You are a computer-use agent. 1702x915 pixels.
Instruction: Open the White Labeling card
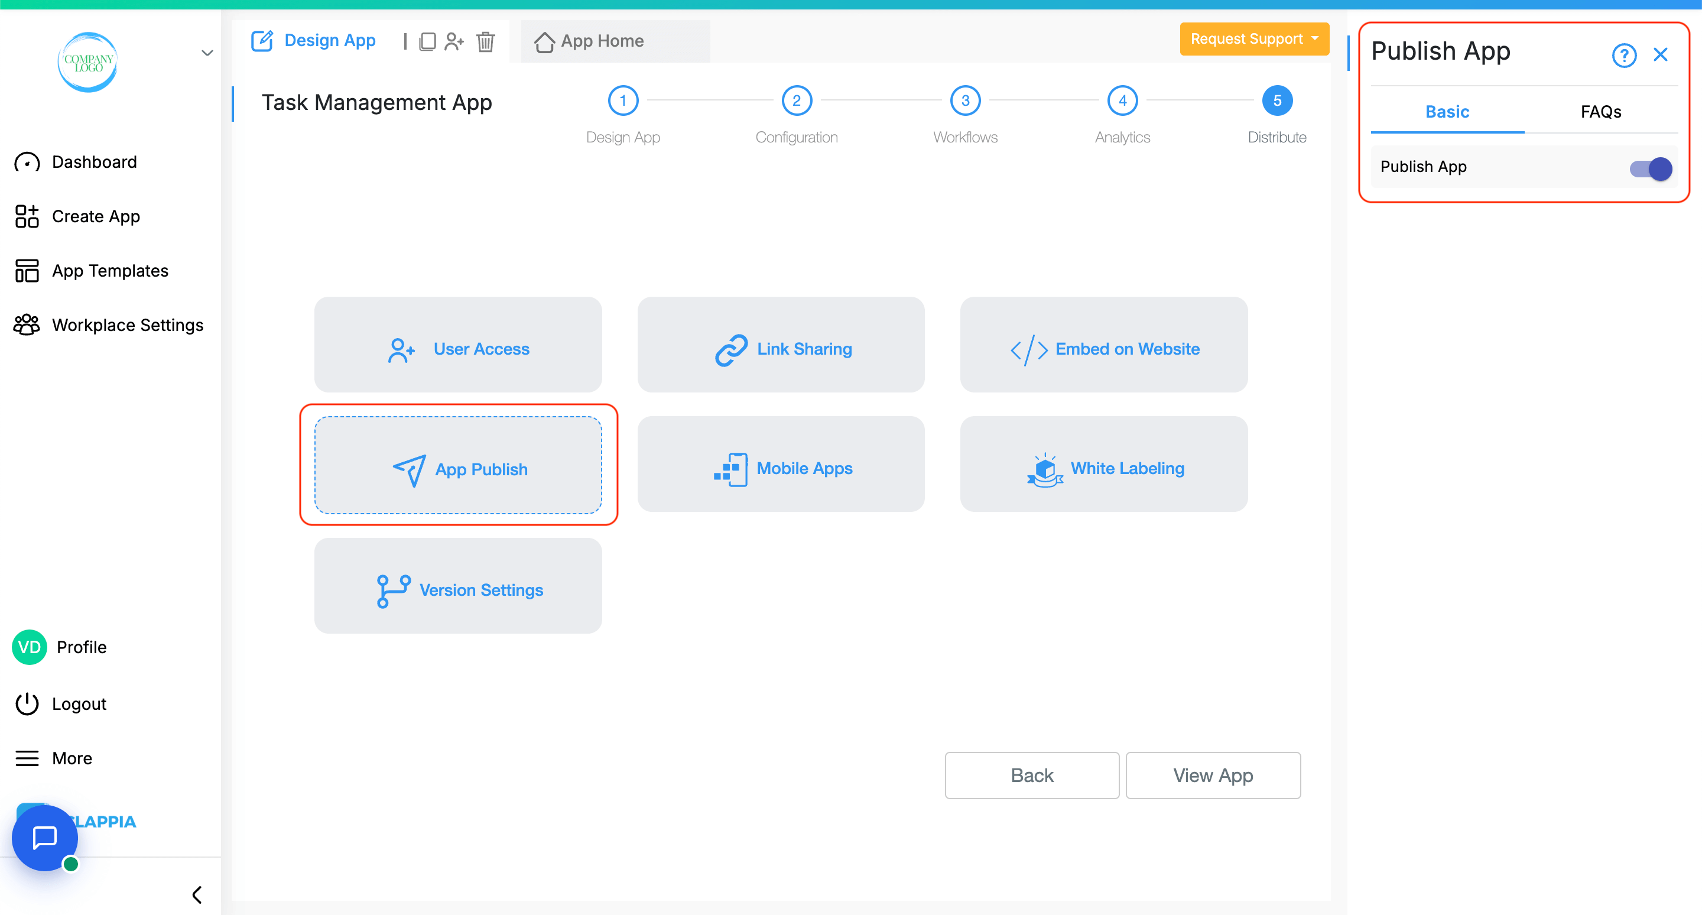[1103, 464]
